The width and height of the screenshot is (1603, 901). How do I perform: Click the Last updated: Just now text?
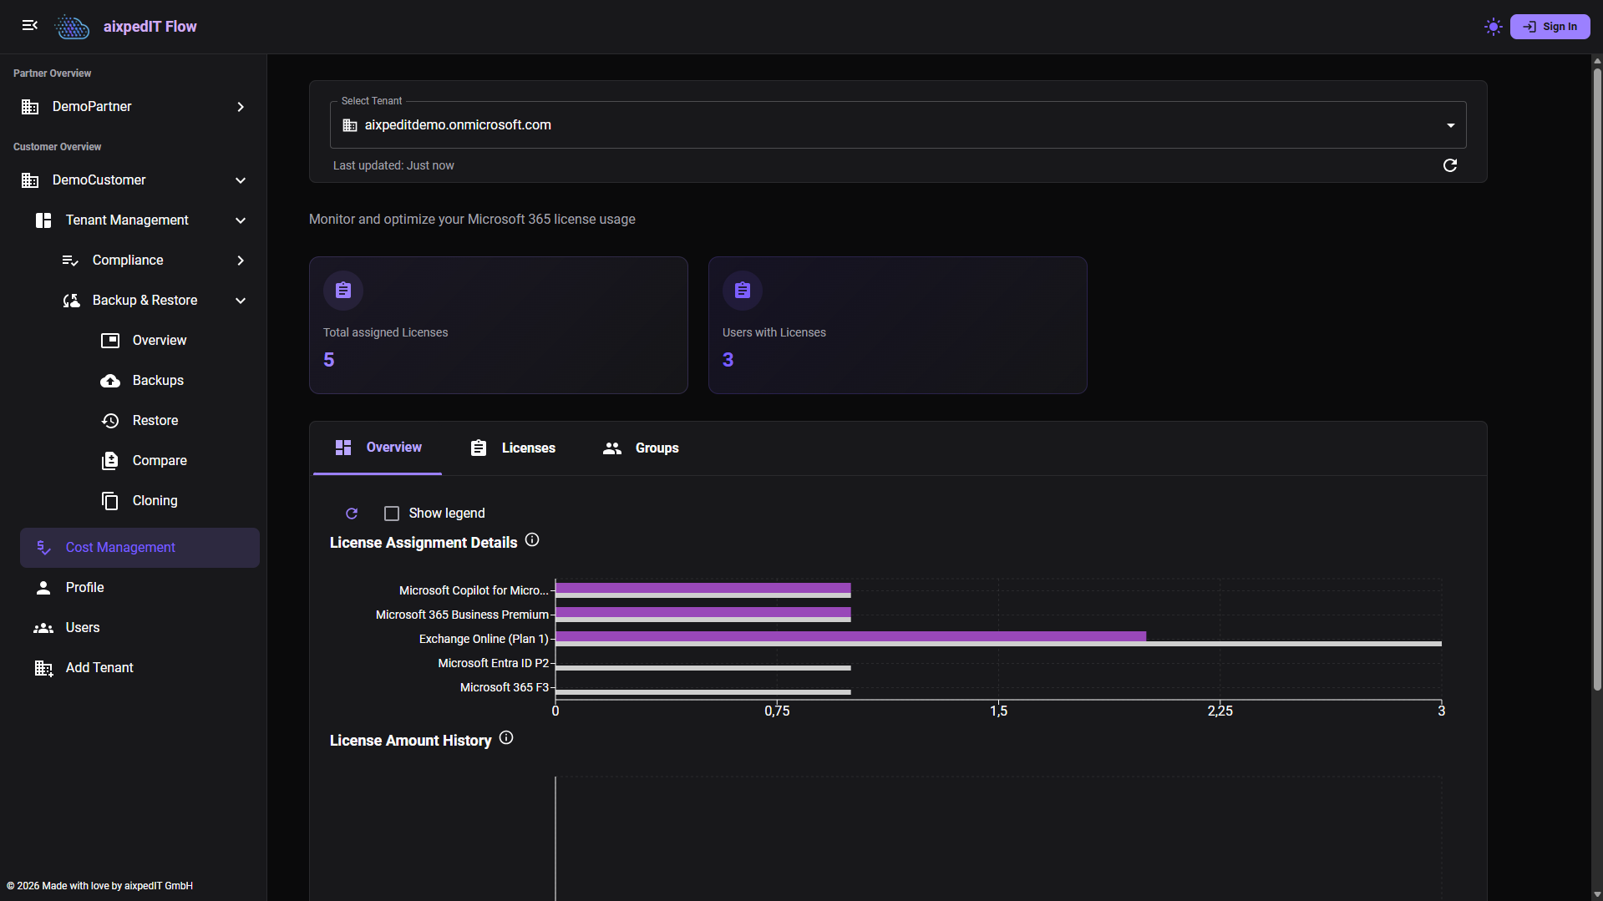click(393, 165)
